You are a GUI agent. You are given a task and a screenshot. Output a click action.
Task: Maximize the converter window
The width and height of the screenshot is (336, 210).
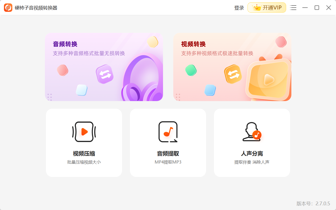pyautogui.click(x=317, y=8)
